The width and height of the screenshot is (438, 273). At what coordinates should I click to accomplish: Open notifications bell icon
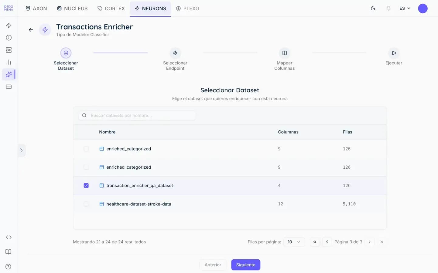[388, 8]
